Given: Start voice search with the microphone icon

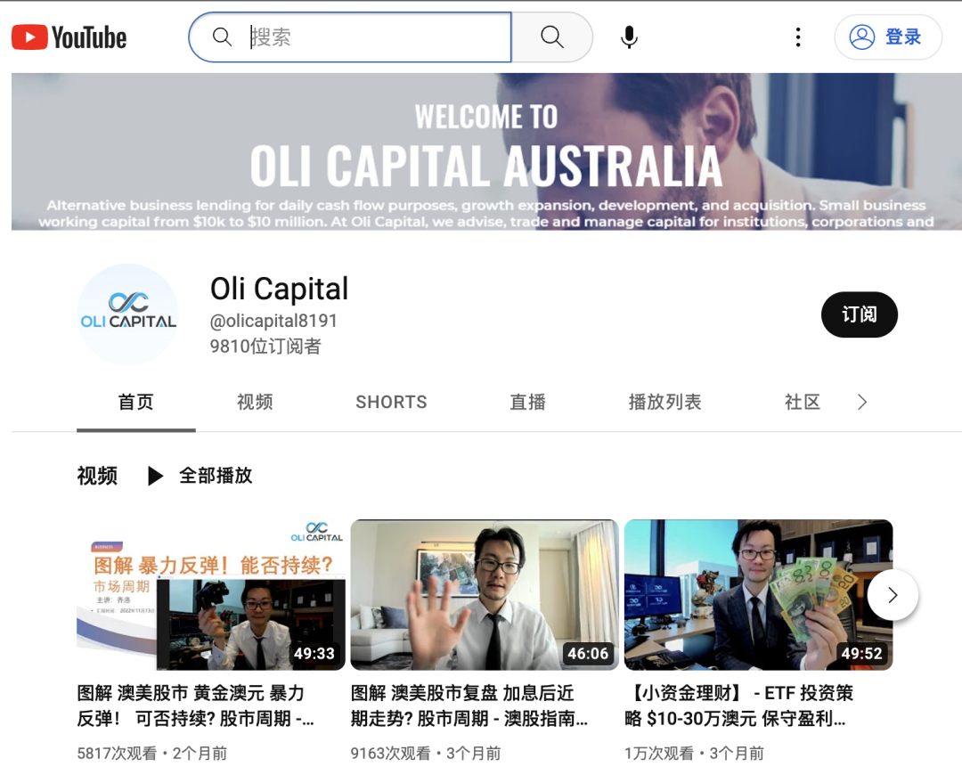Looking at the screenshot, I should (629, 37).
